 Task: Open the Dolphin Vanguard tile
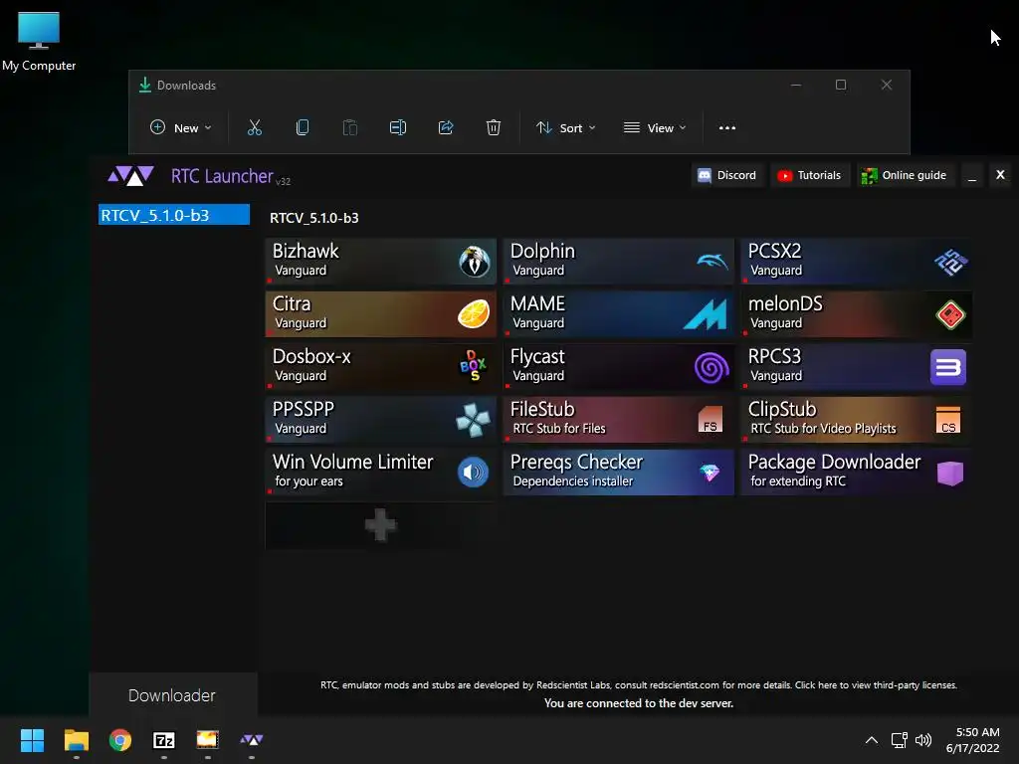pos(618,262)
